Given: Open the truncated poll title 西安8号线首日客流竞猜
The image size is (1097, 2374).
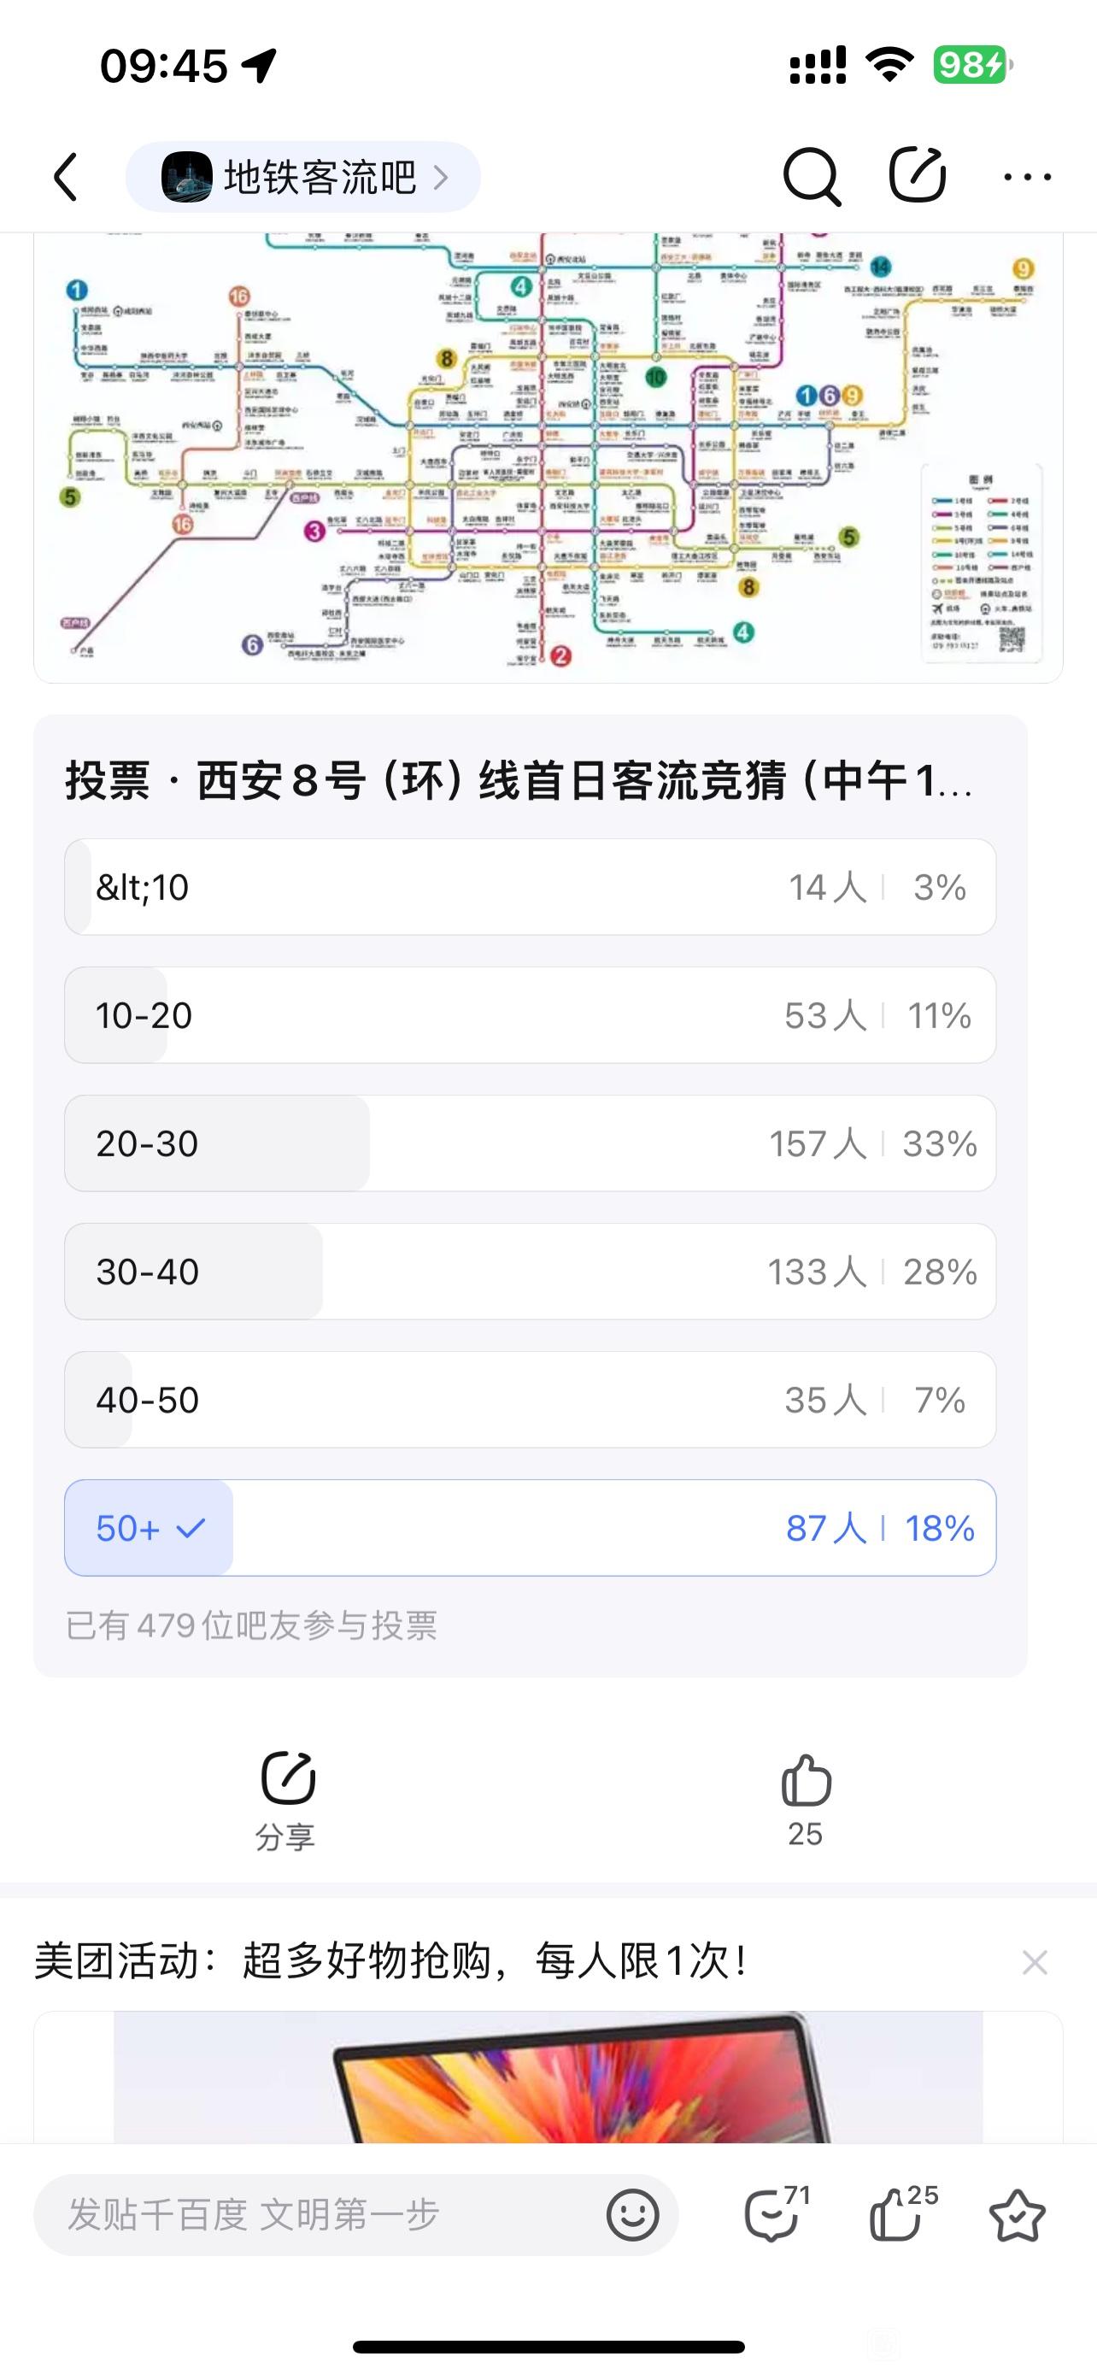Looking at the screenshot, I should (519, 780).
